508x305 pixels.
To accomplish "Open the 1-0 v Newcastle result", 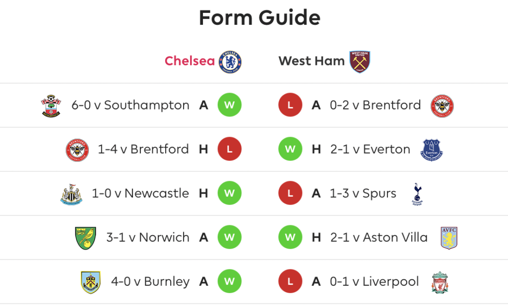I will coord(140,193).
